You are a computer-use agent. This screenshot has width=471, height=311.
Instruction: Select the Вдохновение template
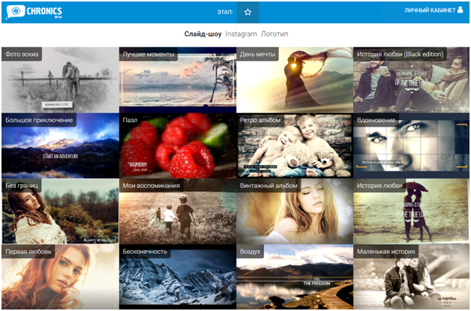[412, 145]
